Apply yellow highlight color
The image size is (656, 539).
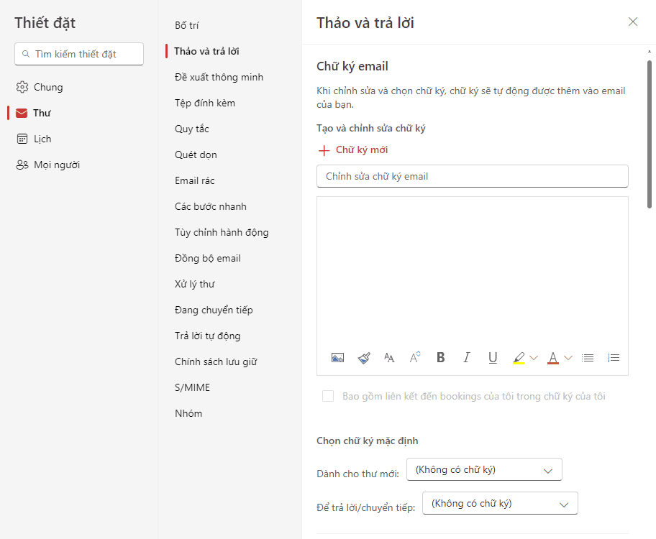(519, 358)
